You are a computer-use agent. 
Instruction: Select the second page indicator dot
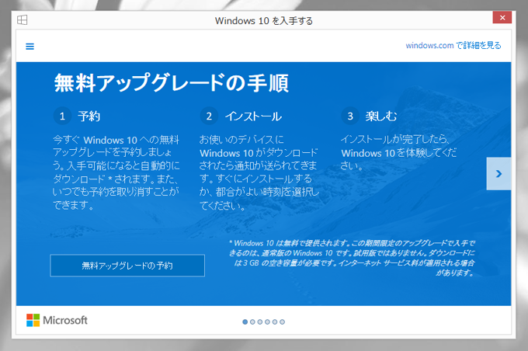pyautogui.click(x=252, y=321)
